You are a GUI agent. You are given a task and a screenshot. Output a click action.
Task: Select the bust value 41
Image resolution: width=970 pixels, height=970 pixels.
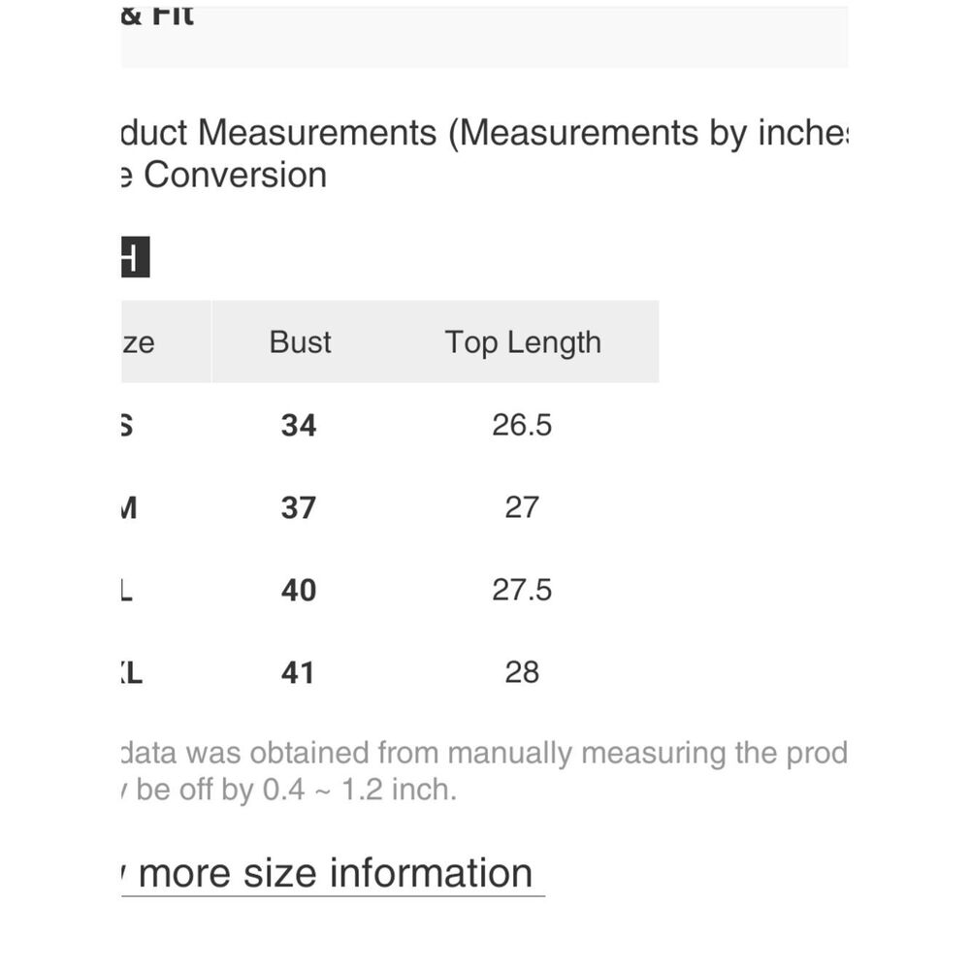tap(298, 672)
